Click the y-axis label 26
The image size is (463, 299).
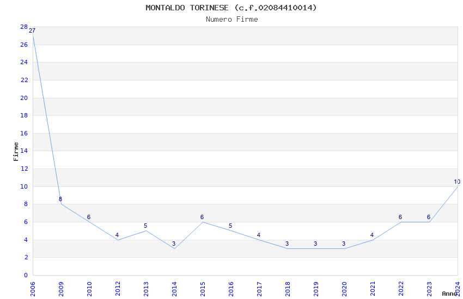click(24, 45)
